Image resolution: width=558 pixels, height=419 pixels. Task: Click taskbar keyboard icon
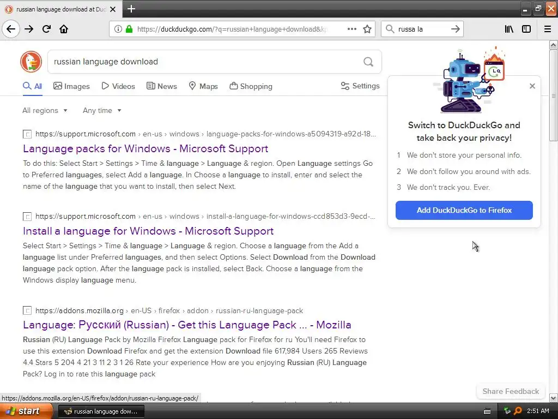pyautogui.click(x=487, y=411)
